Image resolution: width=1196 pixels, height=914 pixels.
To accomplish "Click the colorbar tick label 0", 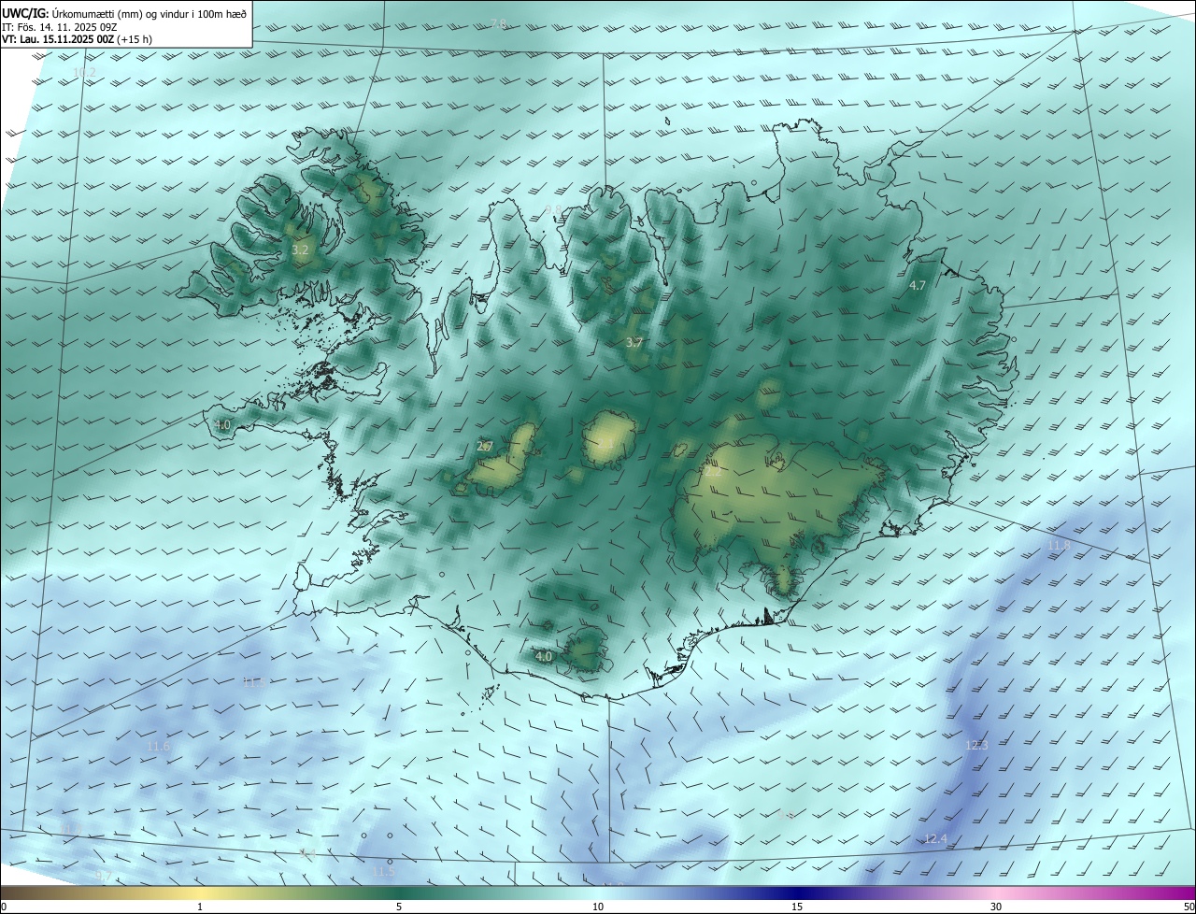I will pyautogui.click(x=4, y=907).
